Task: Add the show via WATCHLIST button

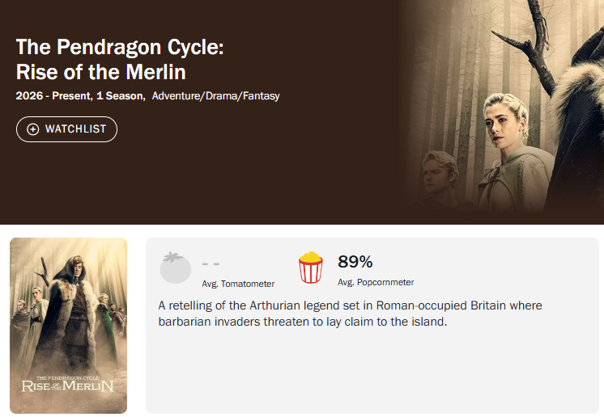Action: [67, 129]
